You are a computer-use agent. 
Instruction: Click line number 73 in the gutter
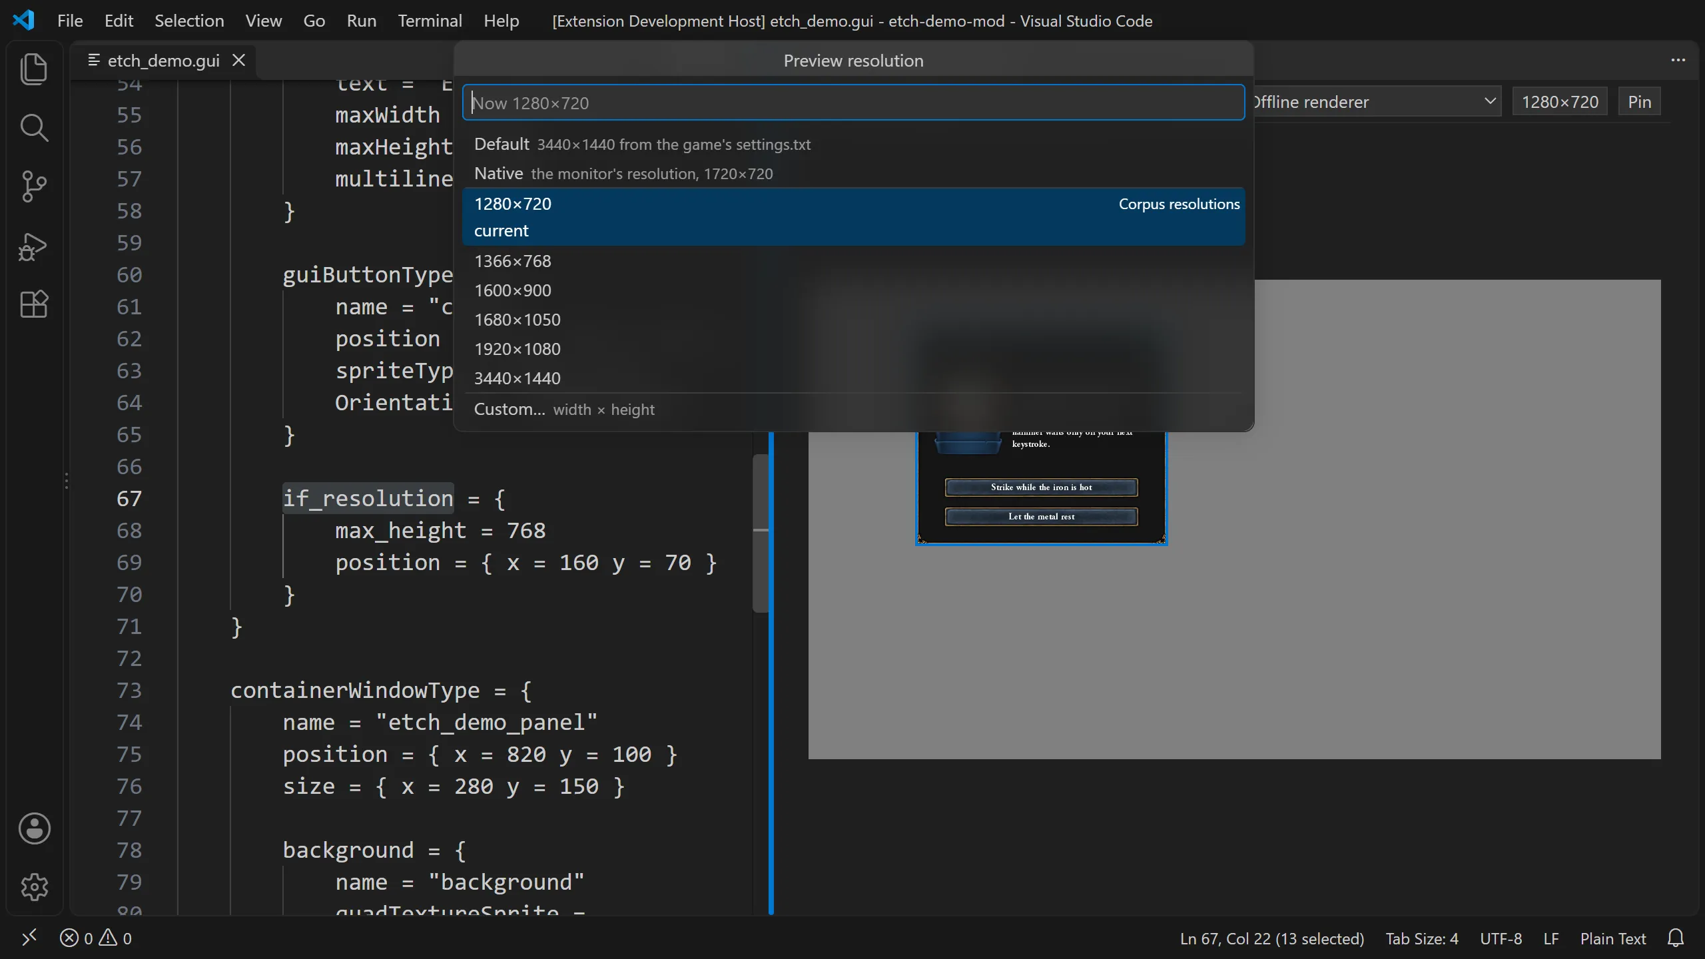(x=129, y=690)
